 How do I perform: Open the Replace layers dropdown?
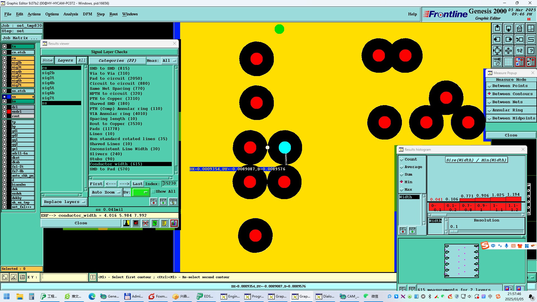point(64,202)
